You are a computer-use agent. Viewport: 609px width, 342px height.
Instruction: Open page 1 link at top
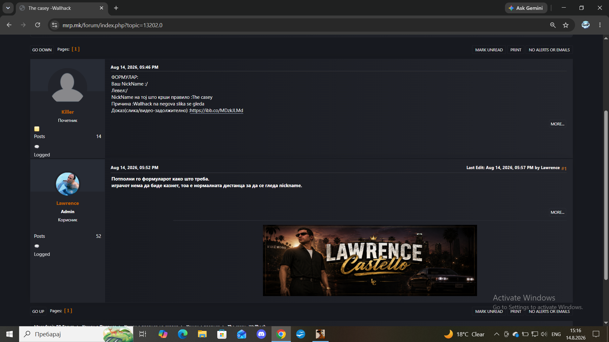point(75,49)
